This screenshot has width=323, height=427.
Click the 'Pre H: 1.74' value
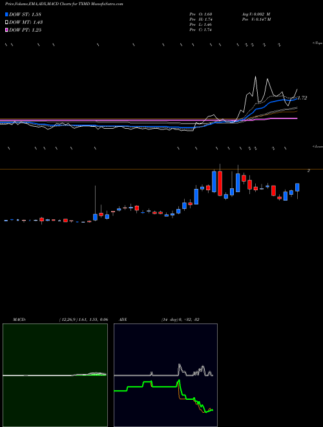[x=201, y=19]
